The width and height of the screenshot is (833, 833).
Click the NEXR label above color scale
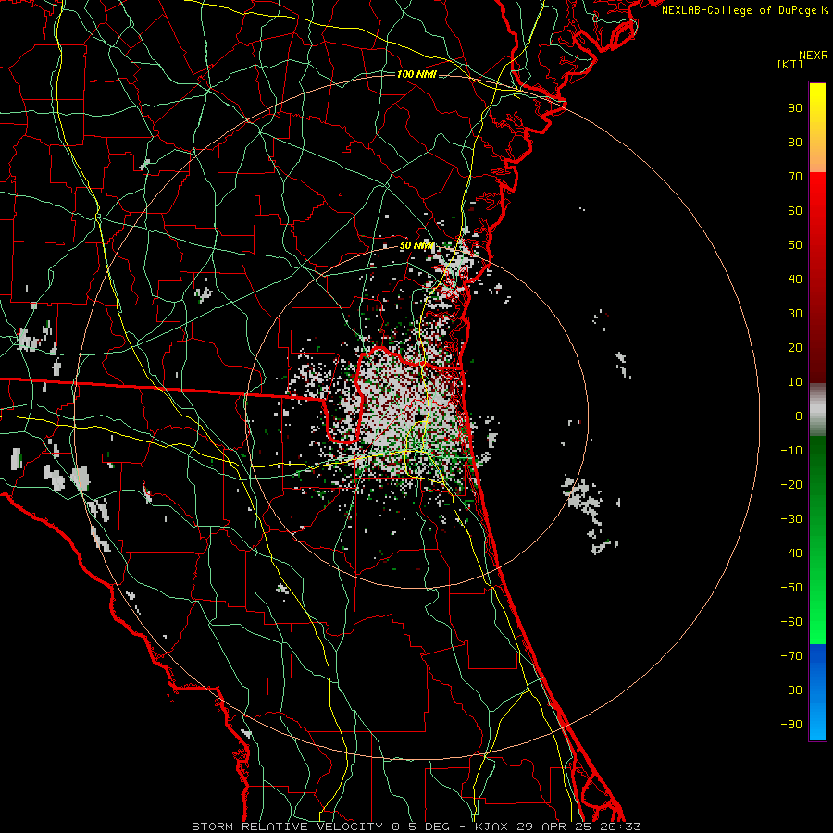tap(813, 56)
